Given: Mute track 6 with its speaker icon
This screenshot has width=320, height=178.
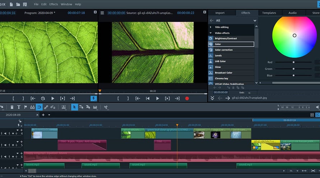Looking at the screenshot, I should [x=5, y=157].
